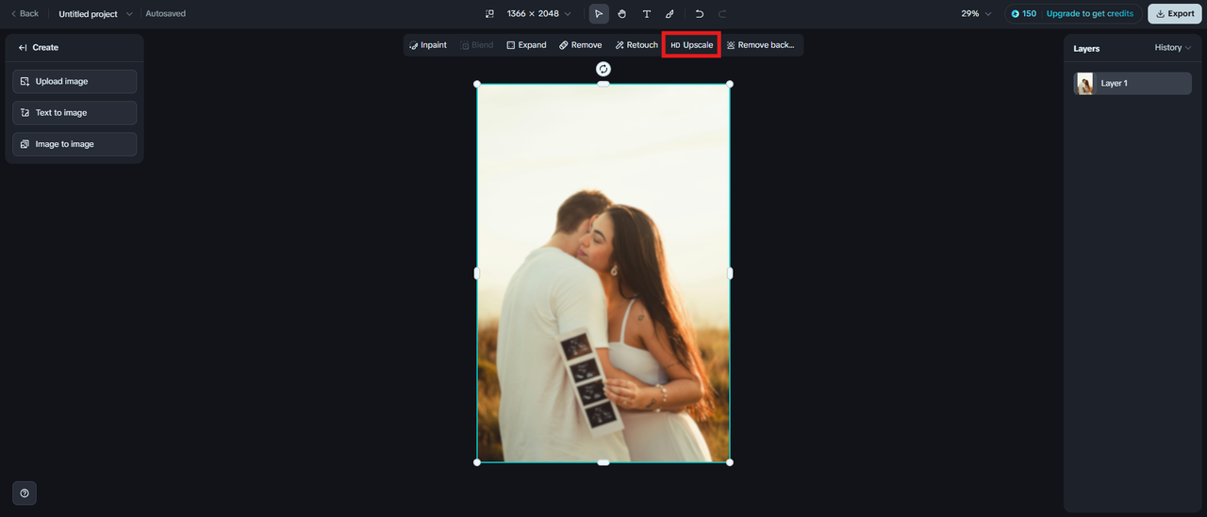
Task: Select the pointer Select tool
Action: coord(599,14)
